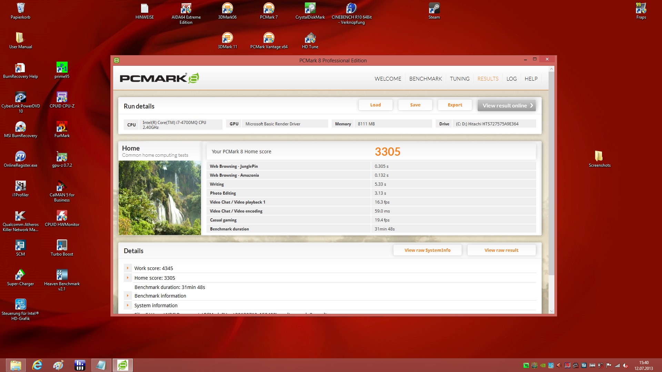Launch Qualcomm Atheros Killer Network Manager

(20, 221)
